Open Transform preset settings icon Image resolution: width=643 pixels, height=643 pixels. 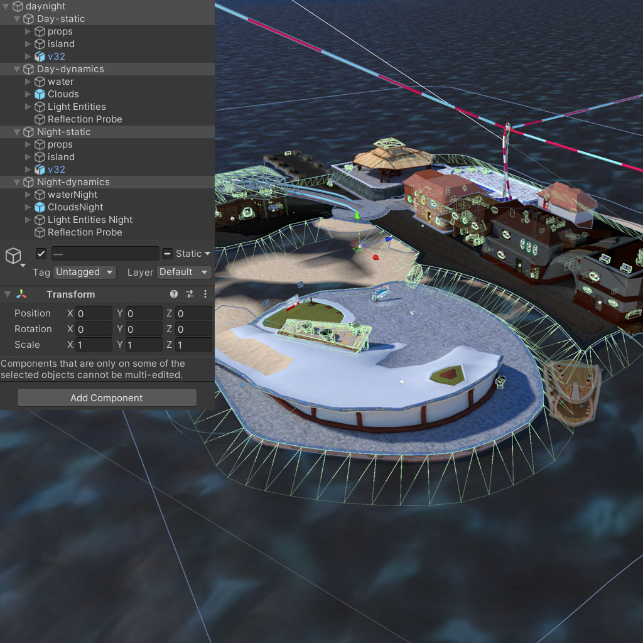(190, 294)
